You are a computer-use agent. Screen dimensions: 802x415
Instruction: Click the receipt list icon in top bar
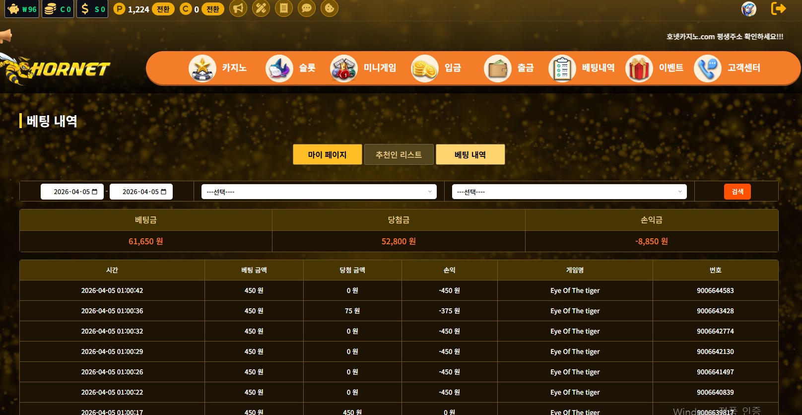[x=284, y=8]
